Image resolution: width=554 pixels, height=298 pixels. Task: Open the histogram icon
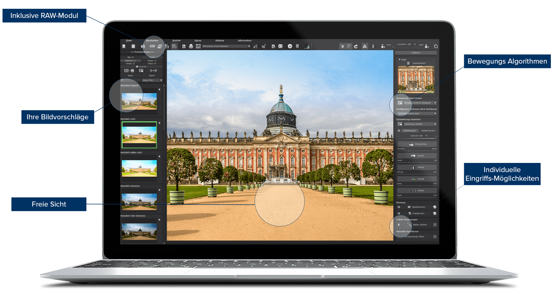coord(307,46)
